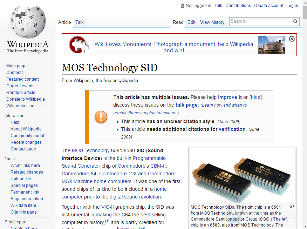Open Help in the Interaction section
This screenshot has width=307, height=229.
pyautogui.click(x=15, y=122)
